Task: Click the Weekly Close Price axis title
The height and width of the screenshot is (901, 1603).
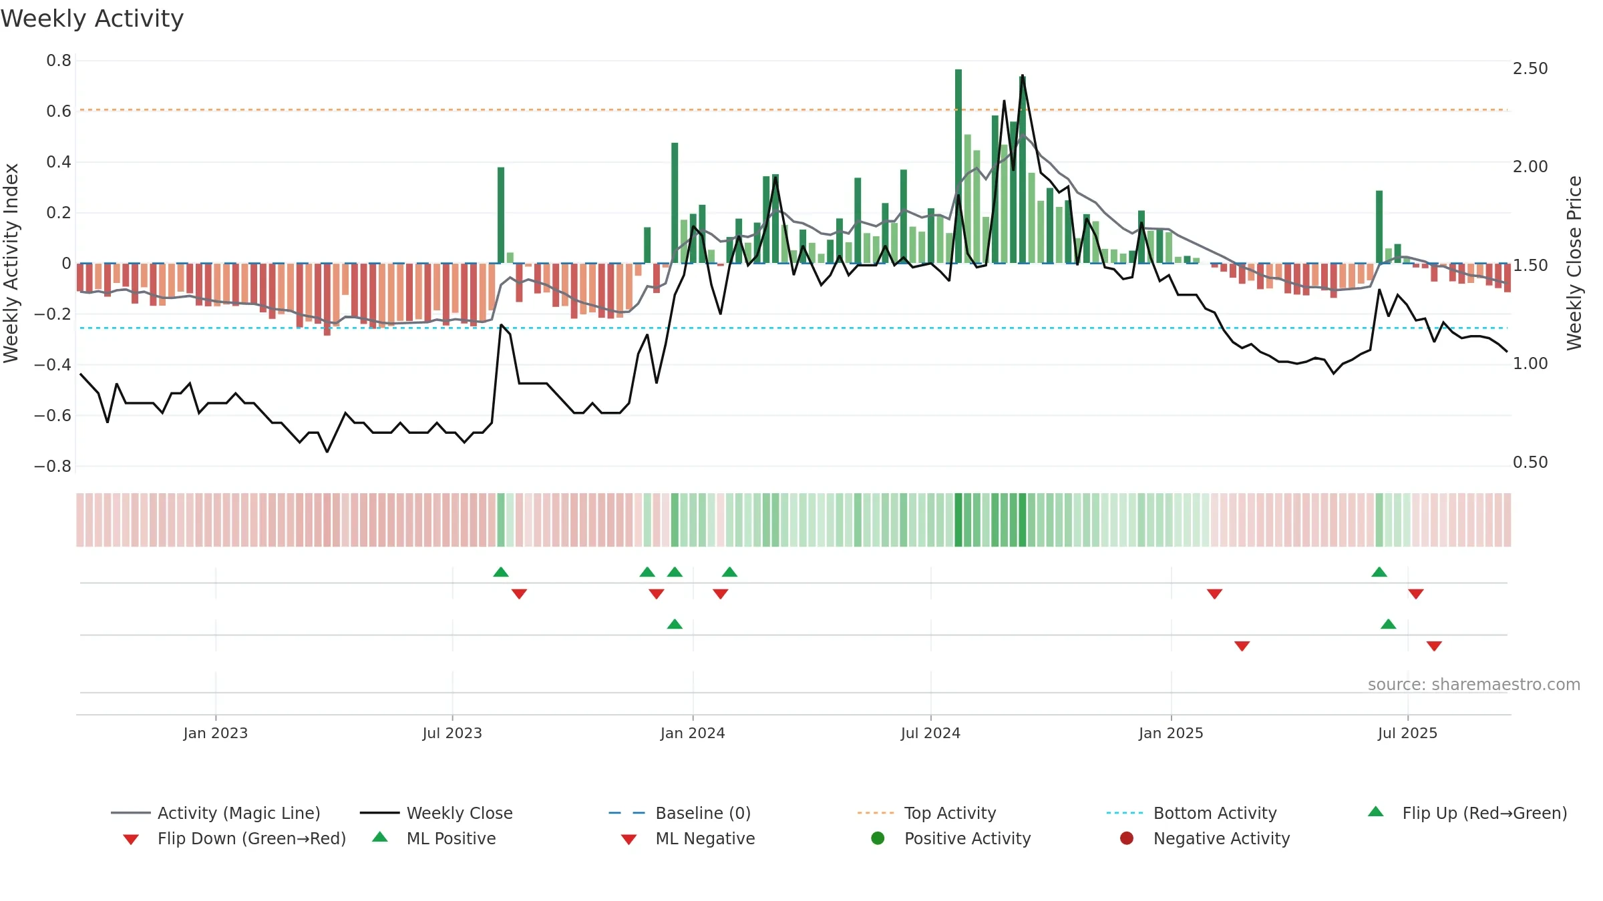Action: point(1574,263)
